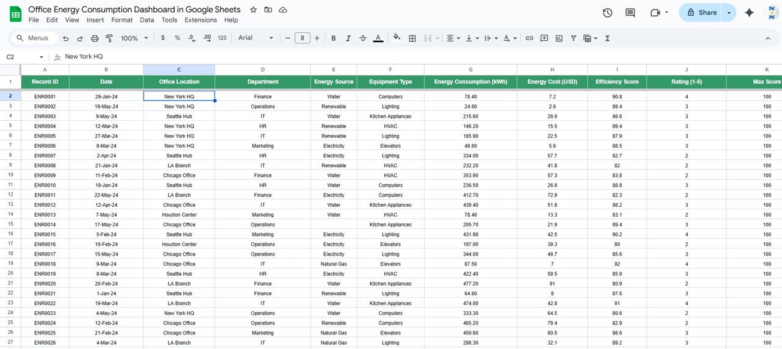The image size is (782, 349).
Task: Click the paint format icon
Action: pos(109,38)
